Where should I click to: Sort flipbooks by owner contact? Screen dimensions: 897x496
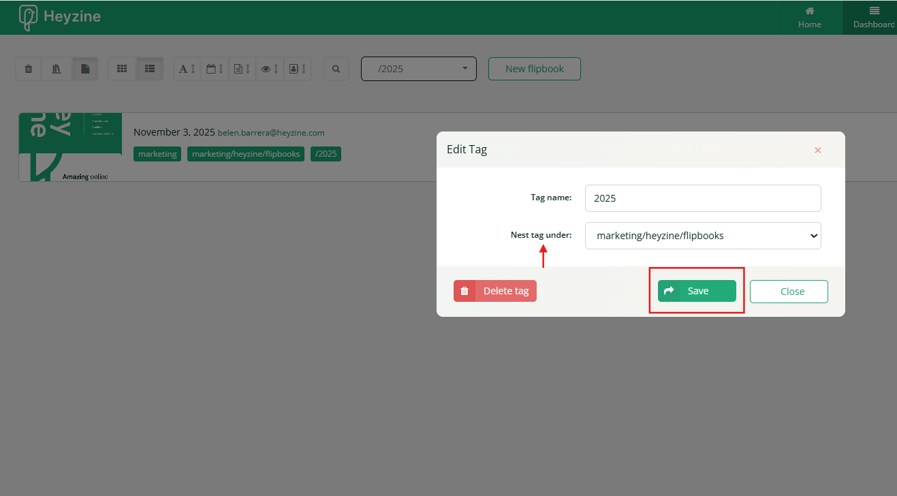[298, 69]
